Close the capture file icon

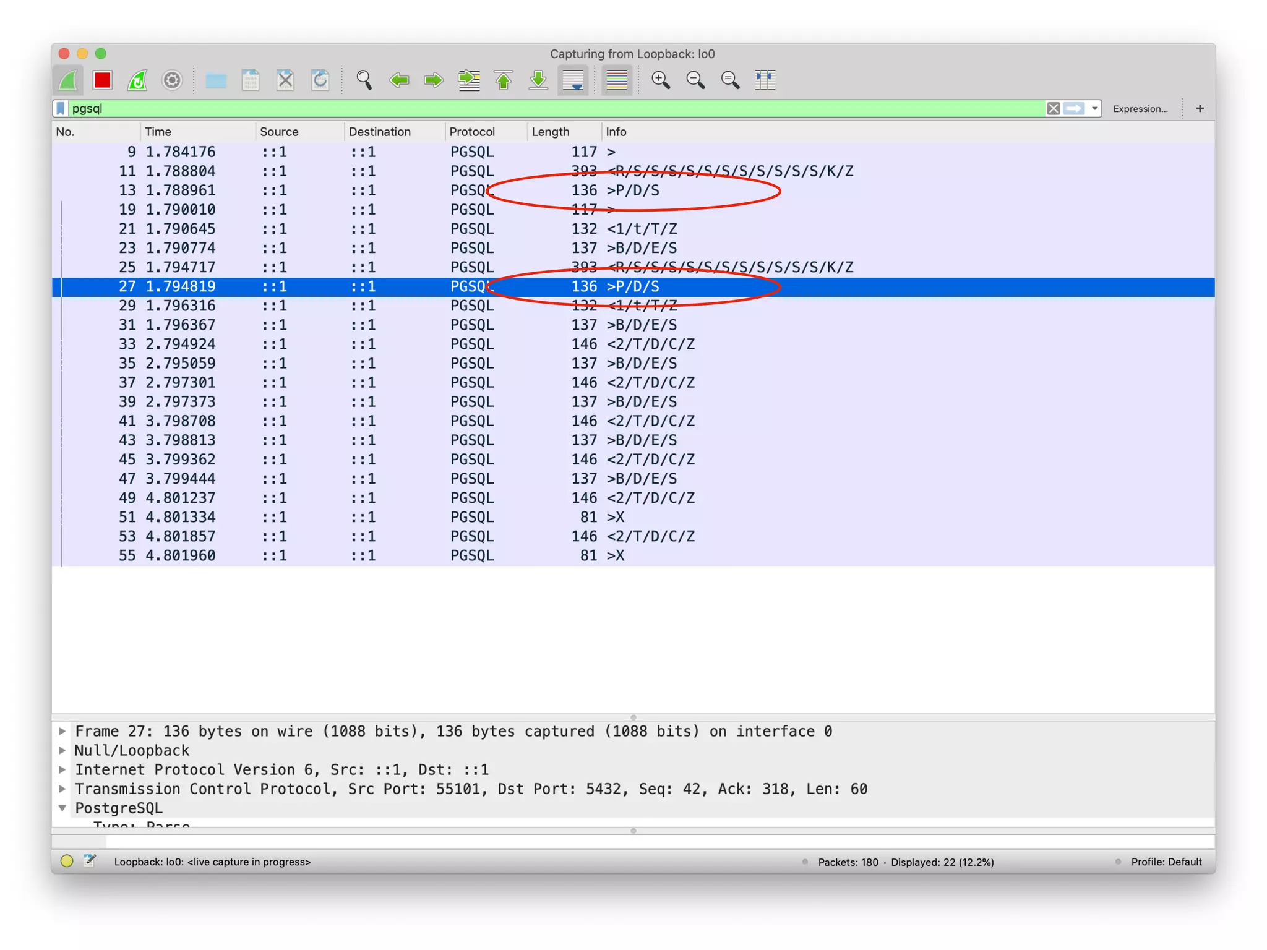coord(285,80)
